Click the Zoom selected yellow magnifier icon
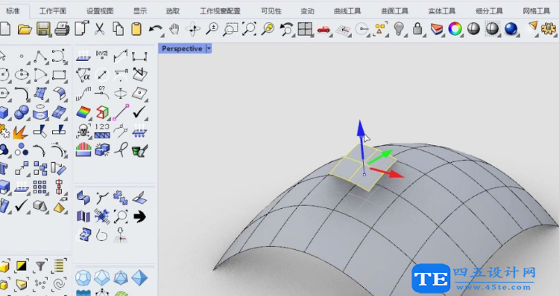Image resolution: width=559 pixels, height=296 pixels. pyautogui.click(x=268, y=29)
